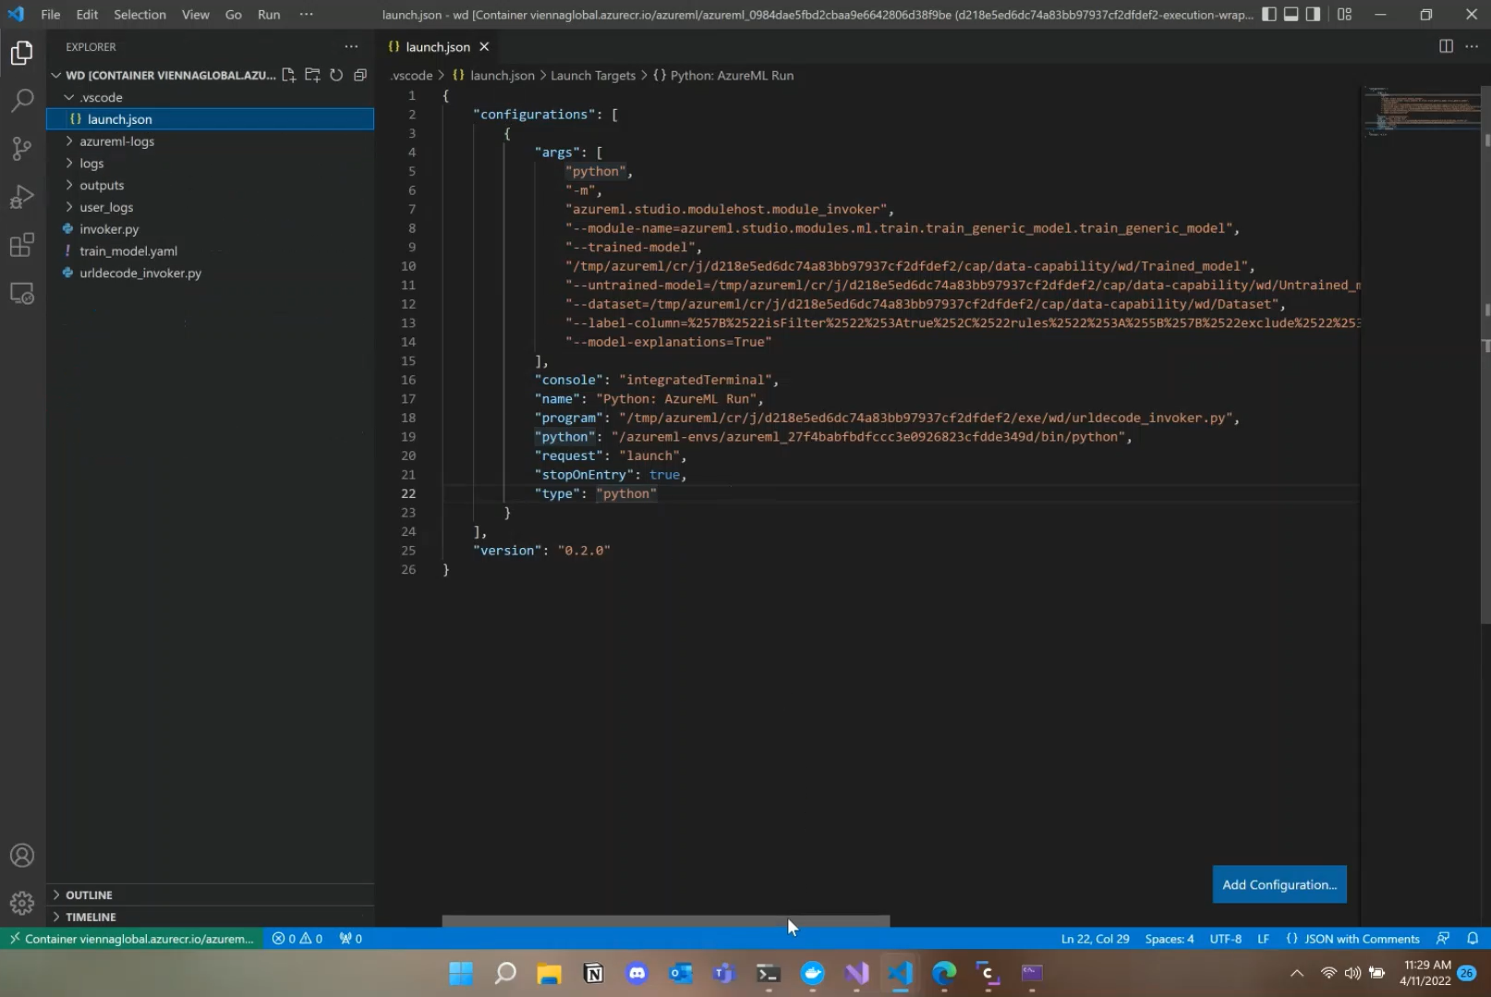1491x997 pixels.
Task: Open invoker.py file
Action: click(210, 229)
